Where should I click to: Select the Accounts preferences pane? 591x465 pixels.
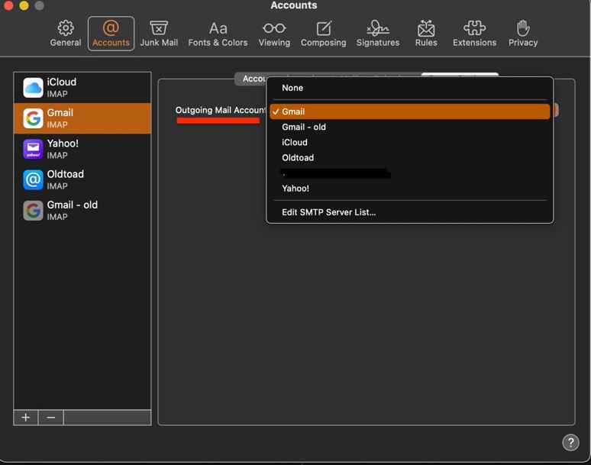pyautogui.click(x=111, y=34)
